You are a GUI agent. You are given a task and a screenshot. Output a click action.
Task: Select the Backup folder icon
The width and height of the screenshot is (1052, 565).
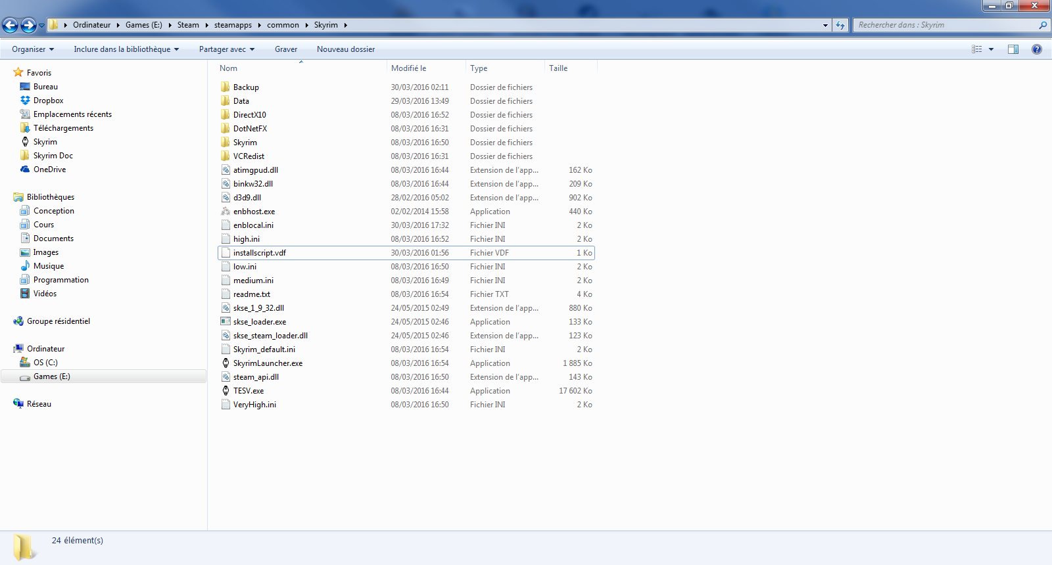coord(226,87)
